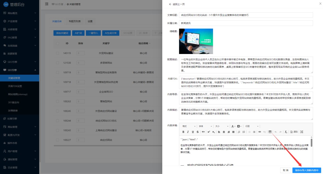
Task: Check the box for keyword ID 145115
Action: 57,53
